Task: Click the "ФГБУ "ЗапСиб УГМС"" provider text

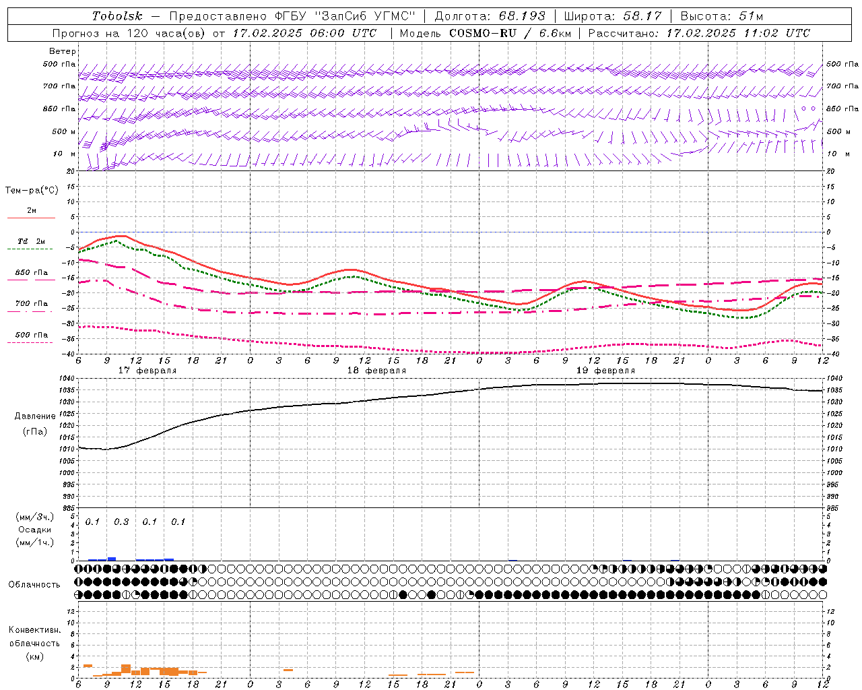Action: (x=345, y=16)
